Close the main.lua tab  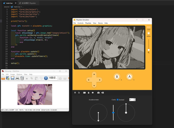click(x=16, y=3)
